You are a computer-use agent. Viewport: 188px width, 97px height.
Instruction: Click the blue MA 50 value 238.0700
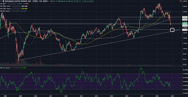(x=24, y=11)
